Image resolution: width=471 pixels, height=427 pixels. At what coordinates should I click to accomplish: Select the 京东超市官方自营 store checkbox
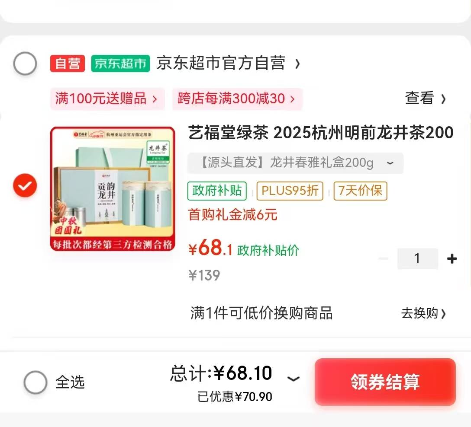point(25,64)
